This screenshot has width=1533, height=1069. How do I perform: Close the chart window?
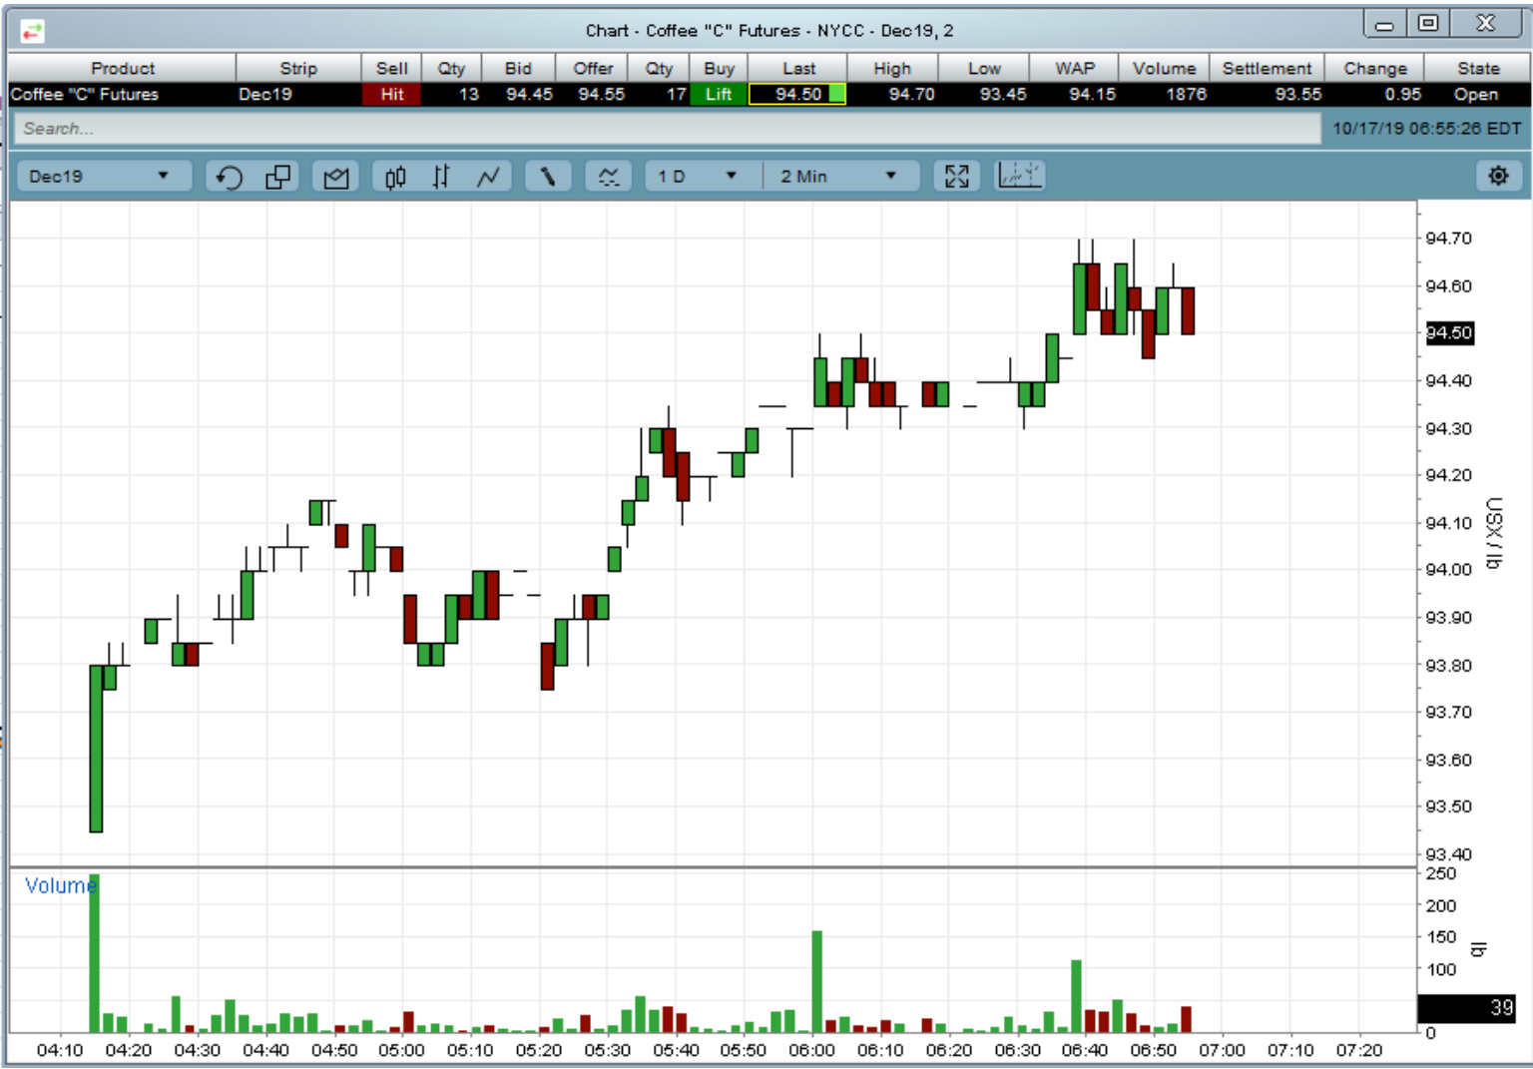point(1485,24)
